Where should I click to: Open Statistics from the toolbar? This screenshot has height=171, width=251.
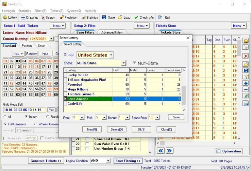coord(90,17)
